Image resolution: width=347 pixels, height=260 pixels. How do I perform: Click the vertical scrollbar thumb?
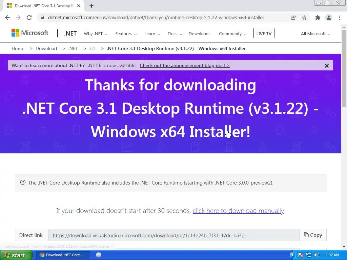point(344,69)
